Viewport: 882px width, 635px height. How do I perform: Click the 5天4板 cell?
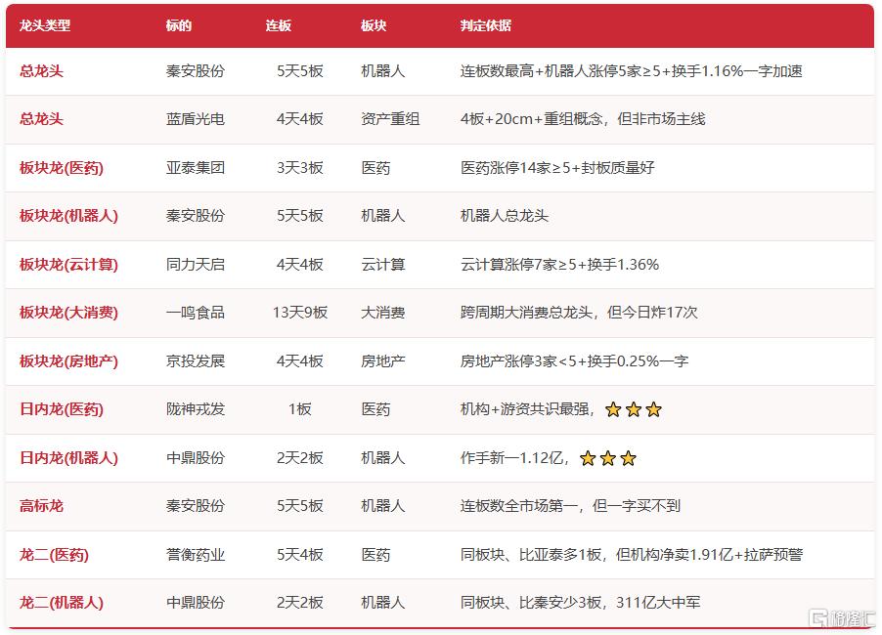(300, 555)
